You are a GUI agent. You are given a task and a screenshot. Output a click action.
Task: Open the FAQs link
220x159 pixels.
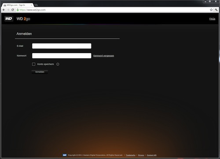tap(212, 19)
